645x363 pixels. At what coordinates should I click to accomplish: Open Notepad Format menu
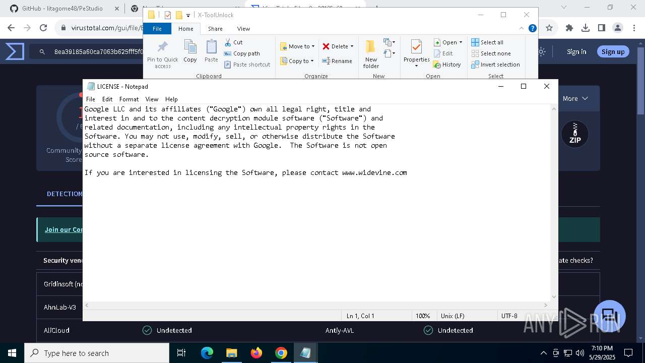point(129,99)
